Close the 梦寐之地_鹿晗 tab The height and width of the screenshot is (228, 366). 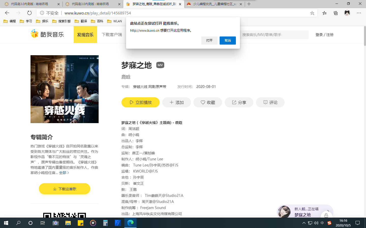(x=180, y=4)
